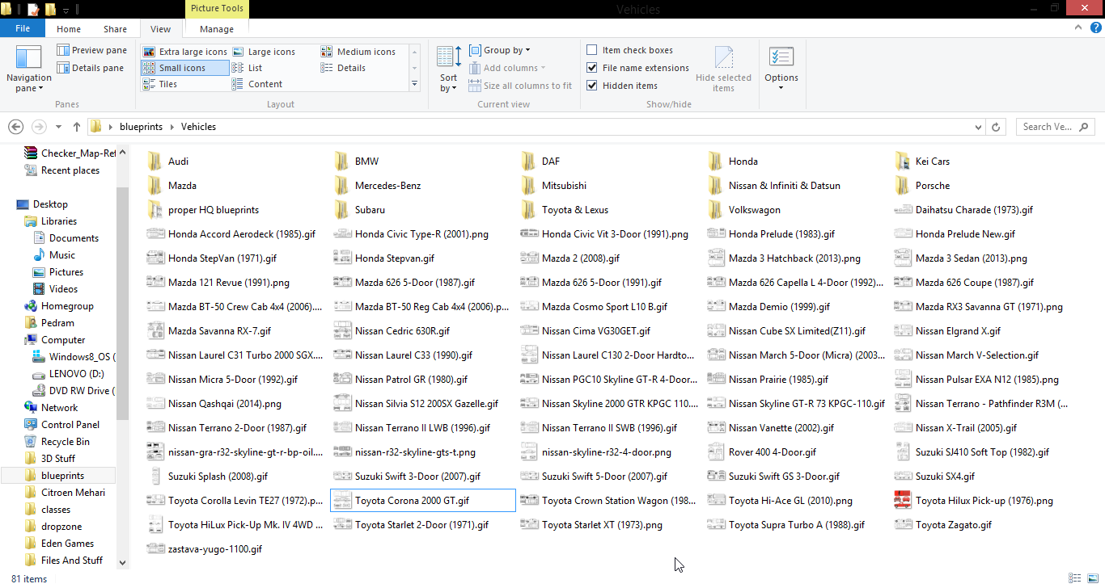Switch to details view button in status bar
Screen dimensions: 1105x588
(x=1074, y=578)
